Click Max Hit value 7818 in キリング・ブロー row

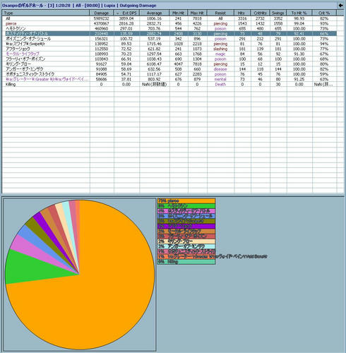(197, 64)
